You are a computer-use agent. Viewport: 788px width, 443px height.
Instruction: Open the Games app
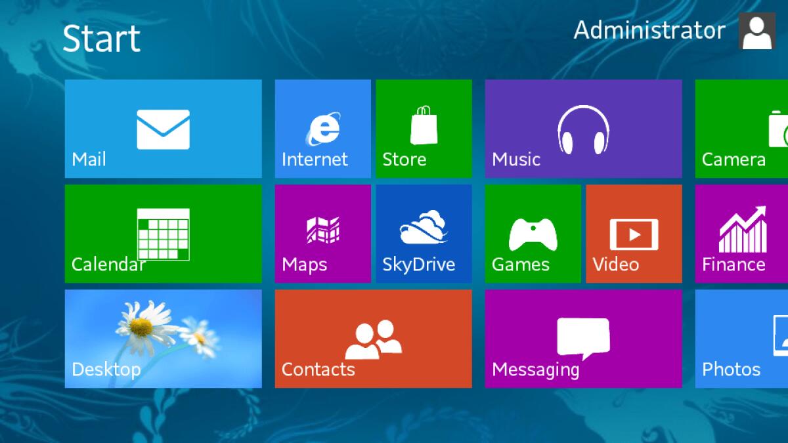click(533, 234)
